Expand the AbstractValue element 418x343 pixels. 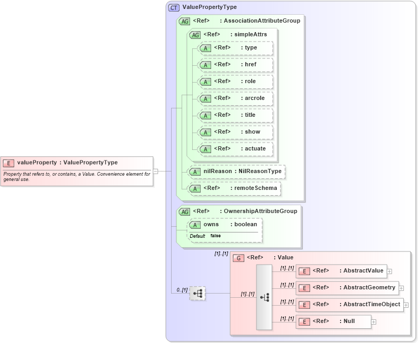390,271
